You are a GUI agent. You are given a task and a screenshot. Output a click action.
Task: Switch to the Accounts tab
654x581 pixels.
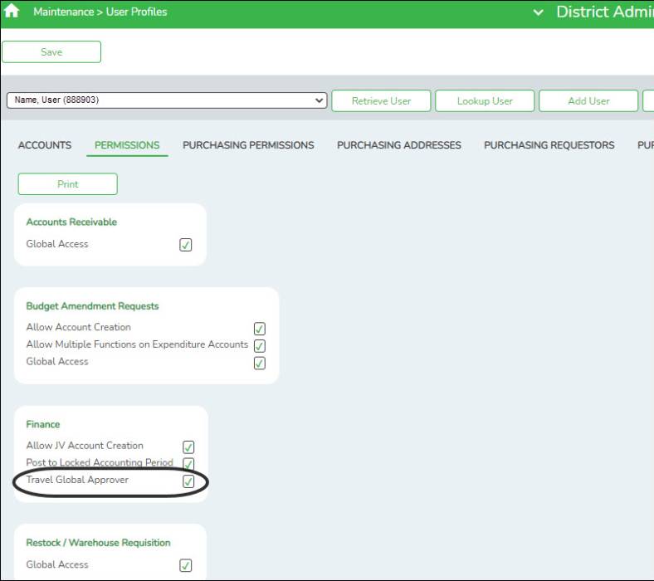pyautogui.click(x=45, y=145)
